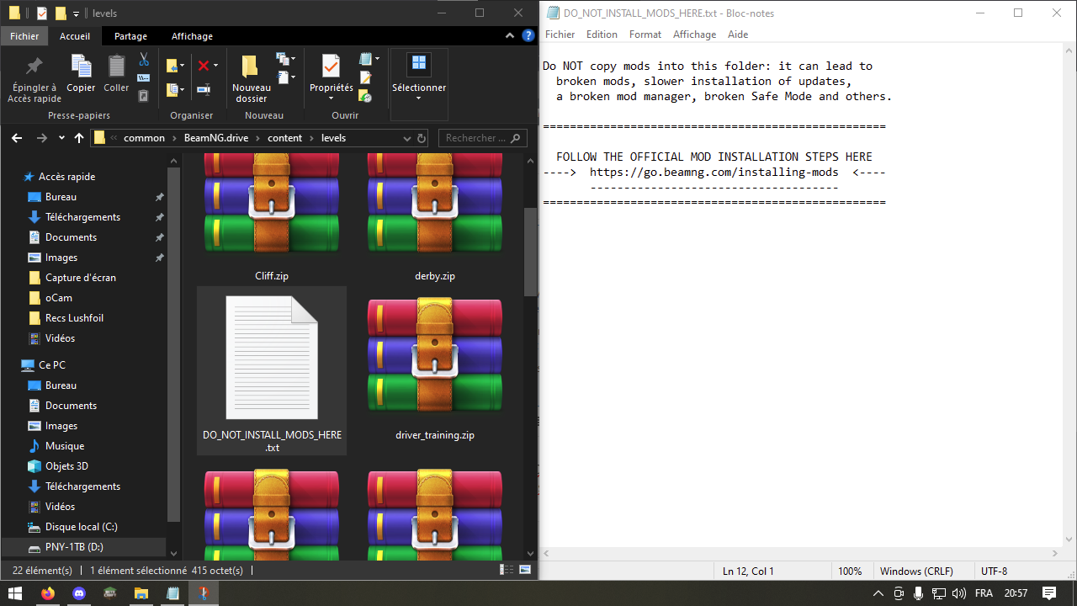Switch to the Affichage ribbon tab in Explorer

[192, 36]
